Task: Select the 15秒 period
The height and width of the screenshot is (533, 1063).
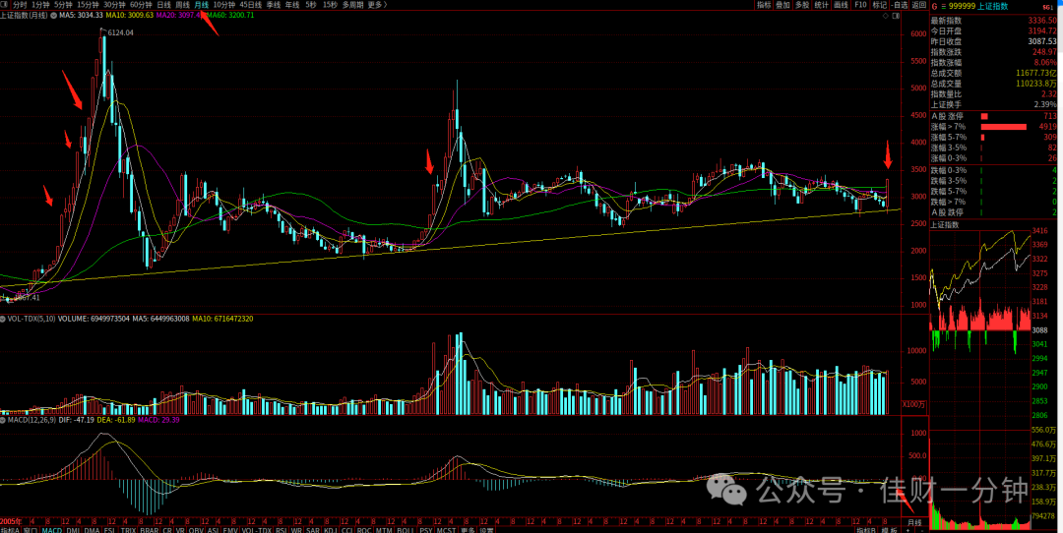Action: (330, 5)
